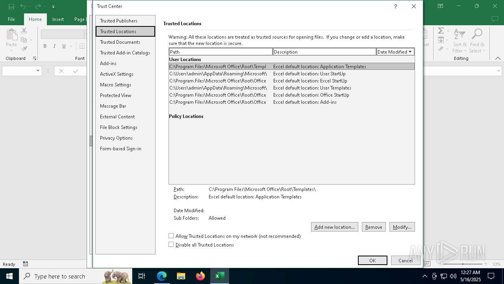Expand the formula bar chevron
Viewport: 504px width, 284px height.
498,71
